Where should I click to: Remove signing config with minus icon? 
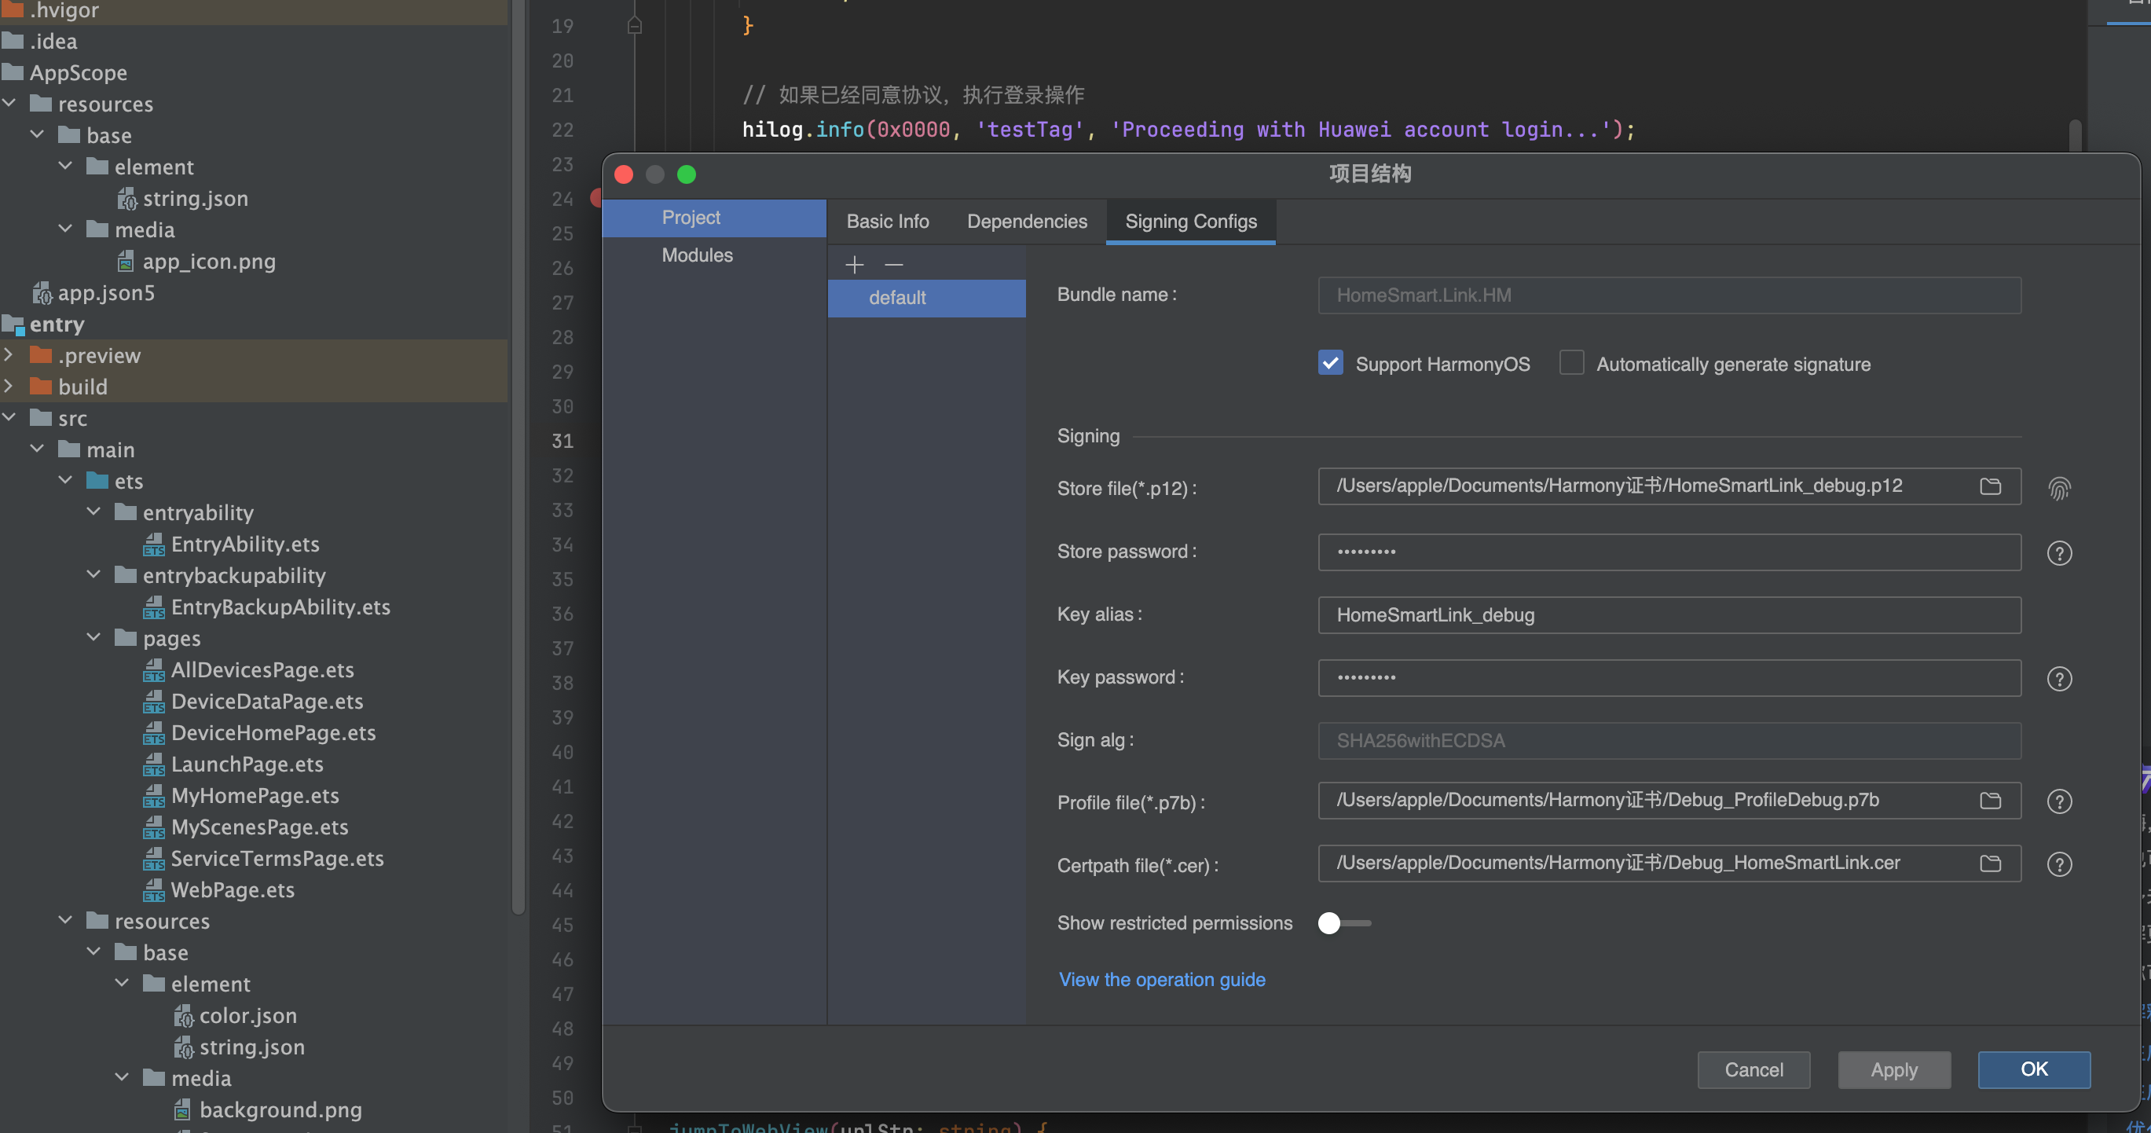893,265
